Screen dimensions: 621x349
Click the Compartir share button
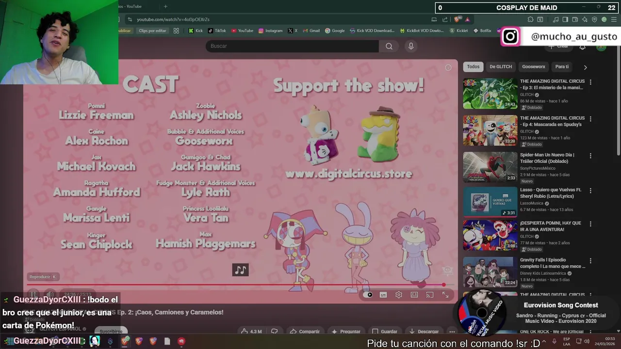(304, 332)
